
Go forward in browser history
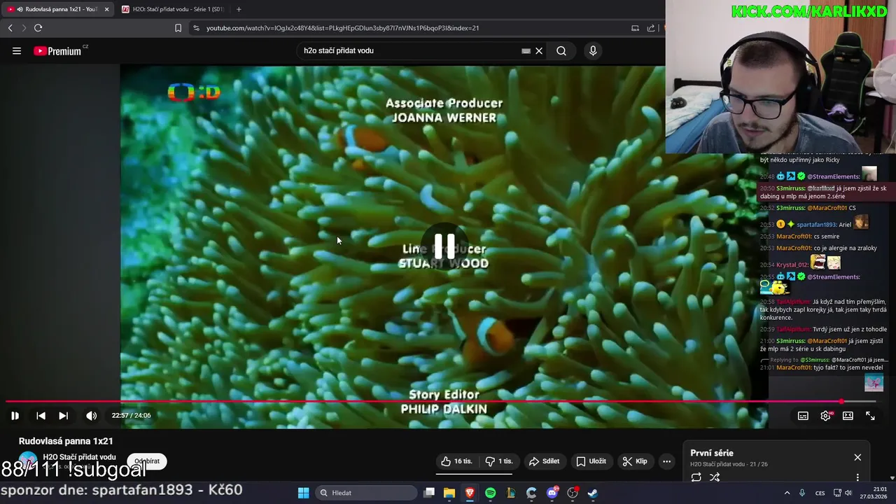click(23, 28)
